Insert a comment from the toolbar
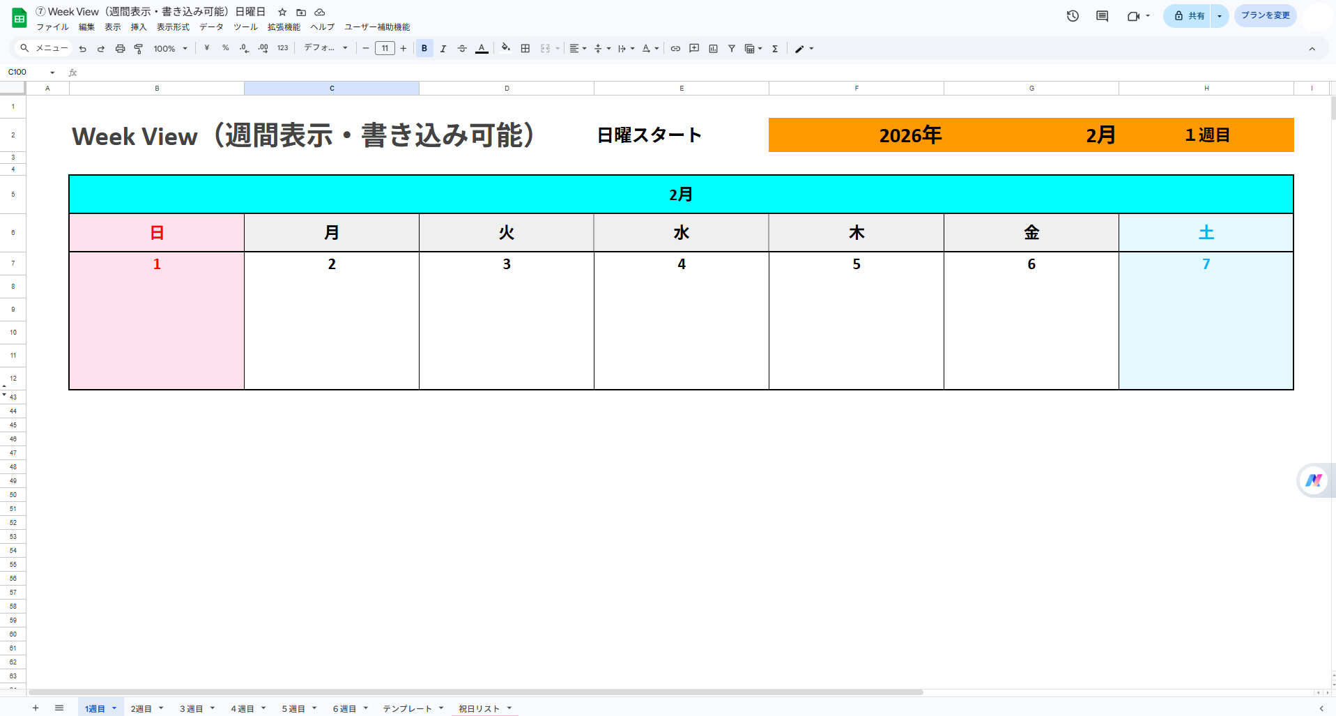This screenshot has width=1336, height=716. (x=693, y=48)
